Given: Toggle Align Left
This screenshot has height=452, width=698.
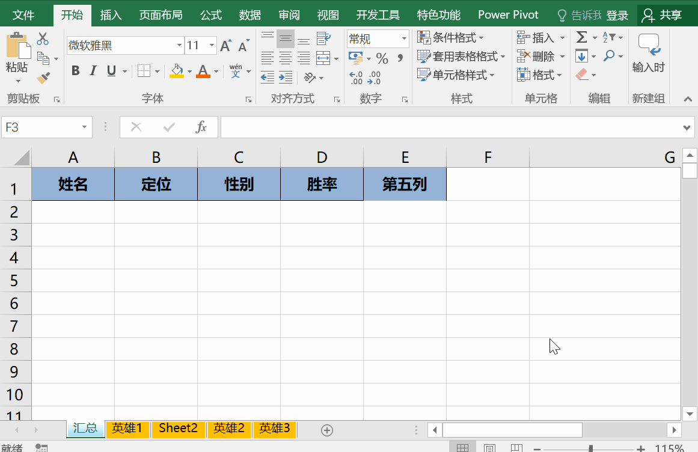Looking at the screenshot, I should coord(268,58).
